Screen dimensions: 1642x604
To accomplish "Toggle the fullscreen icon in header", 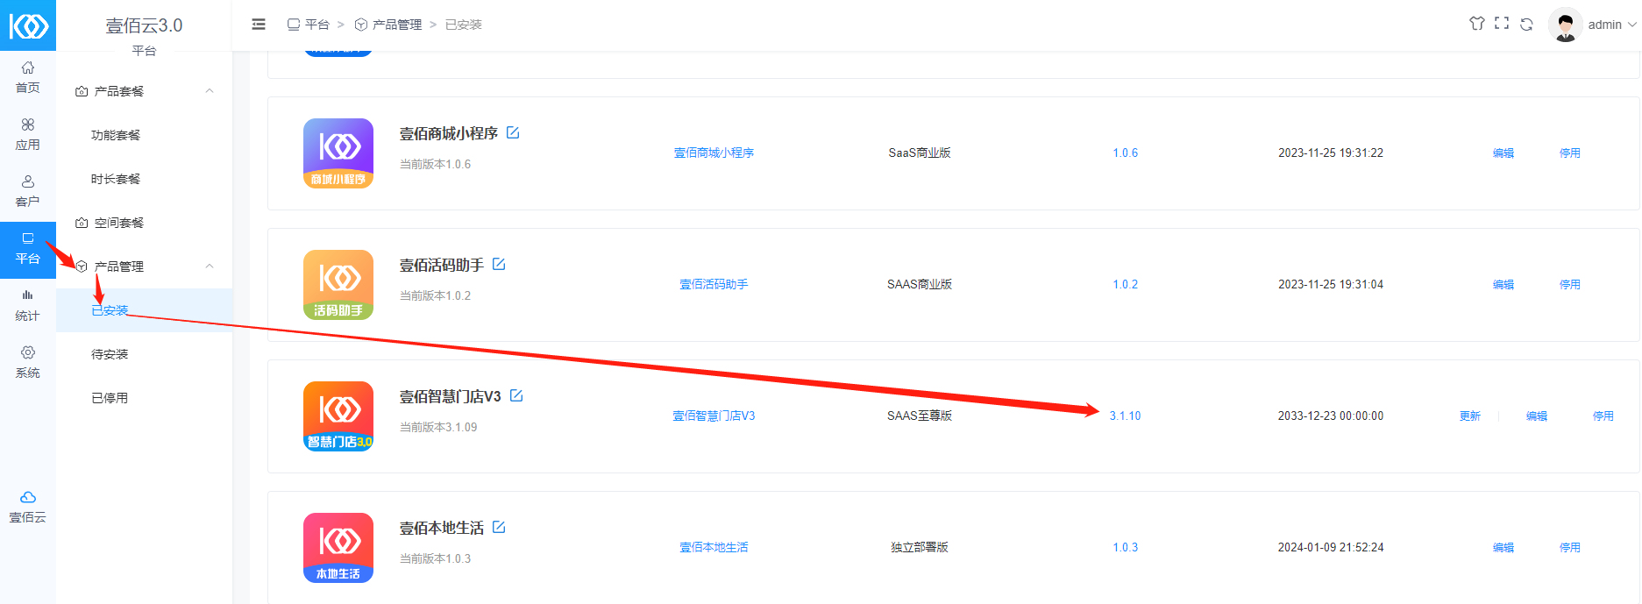I will tap(1502, 24).
